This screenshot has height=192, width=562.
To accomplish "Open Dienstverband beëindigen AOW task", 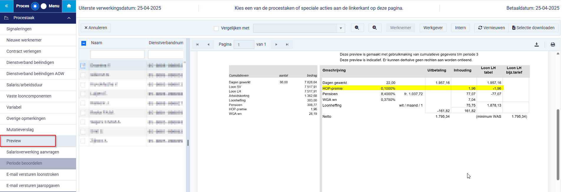I will [38, 74].
